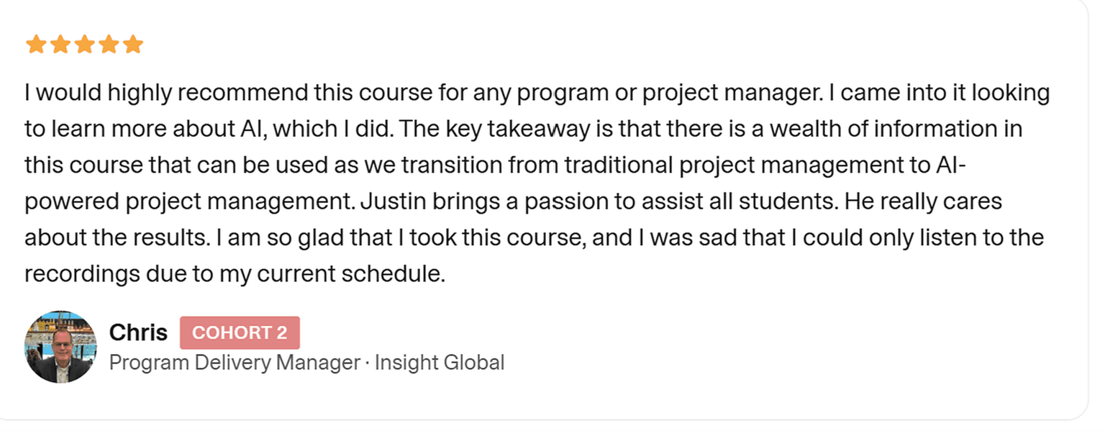
Task: Open Chris's profile photo
Action: tap(60, 346)
